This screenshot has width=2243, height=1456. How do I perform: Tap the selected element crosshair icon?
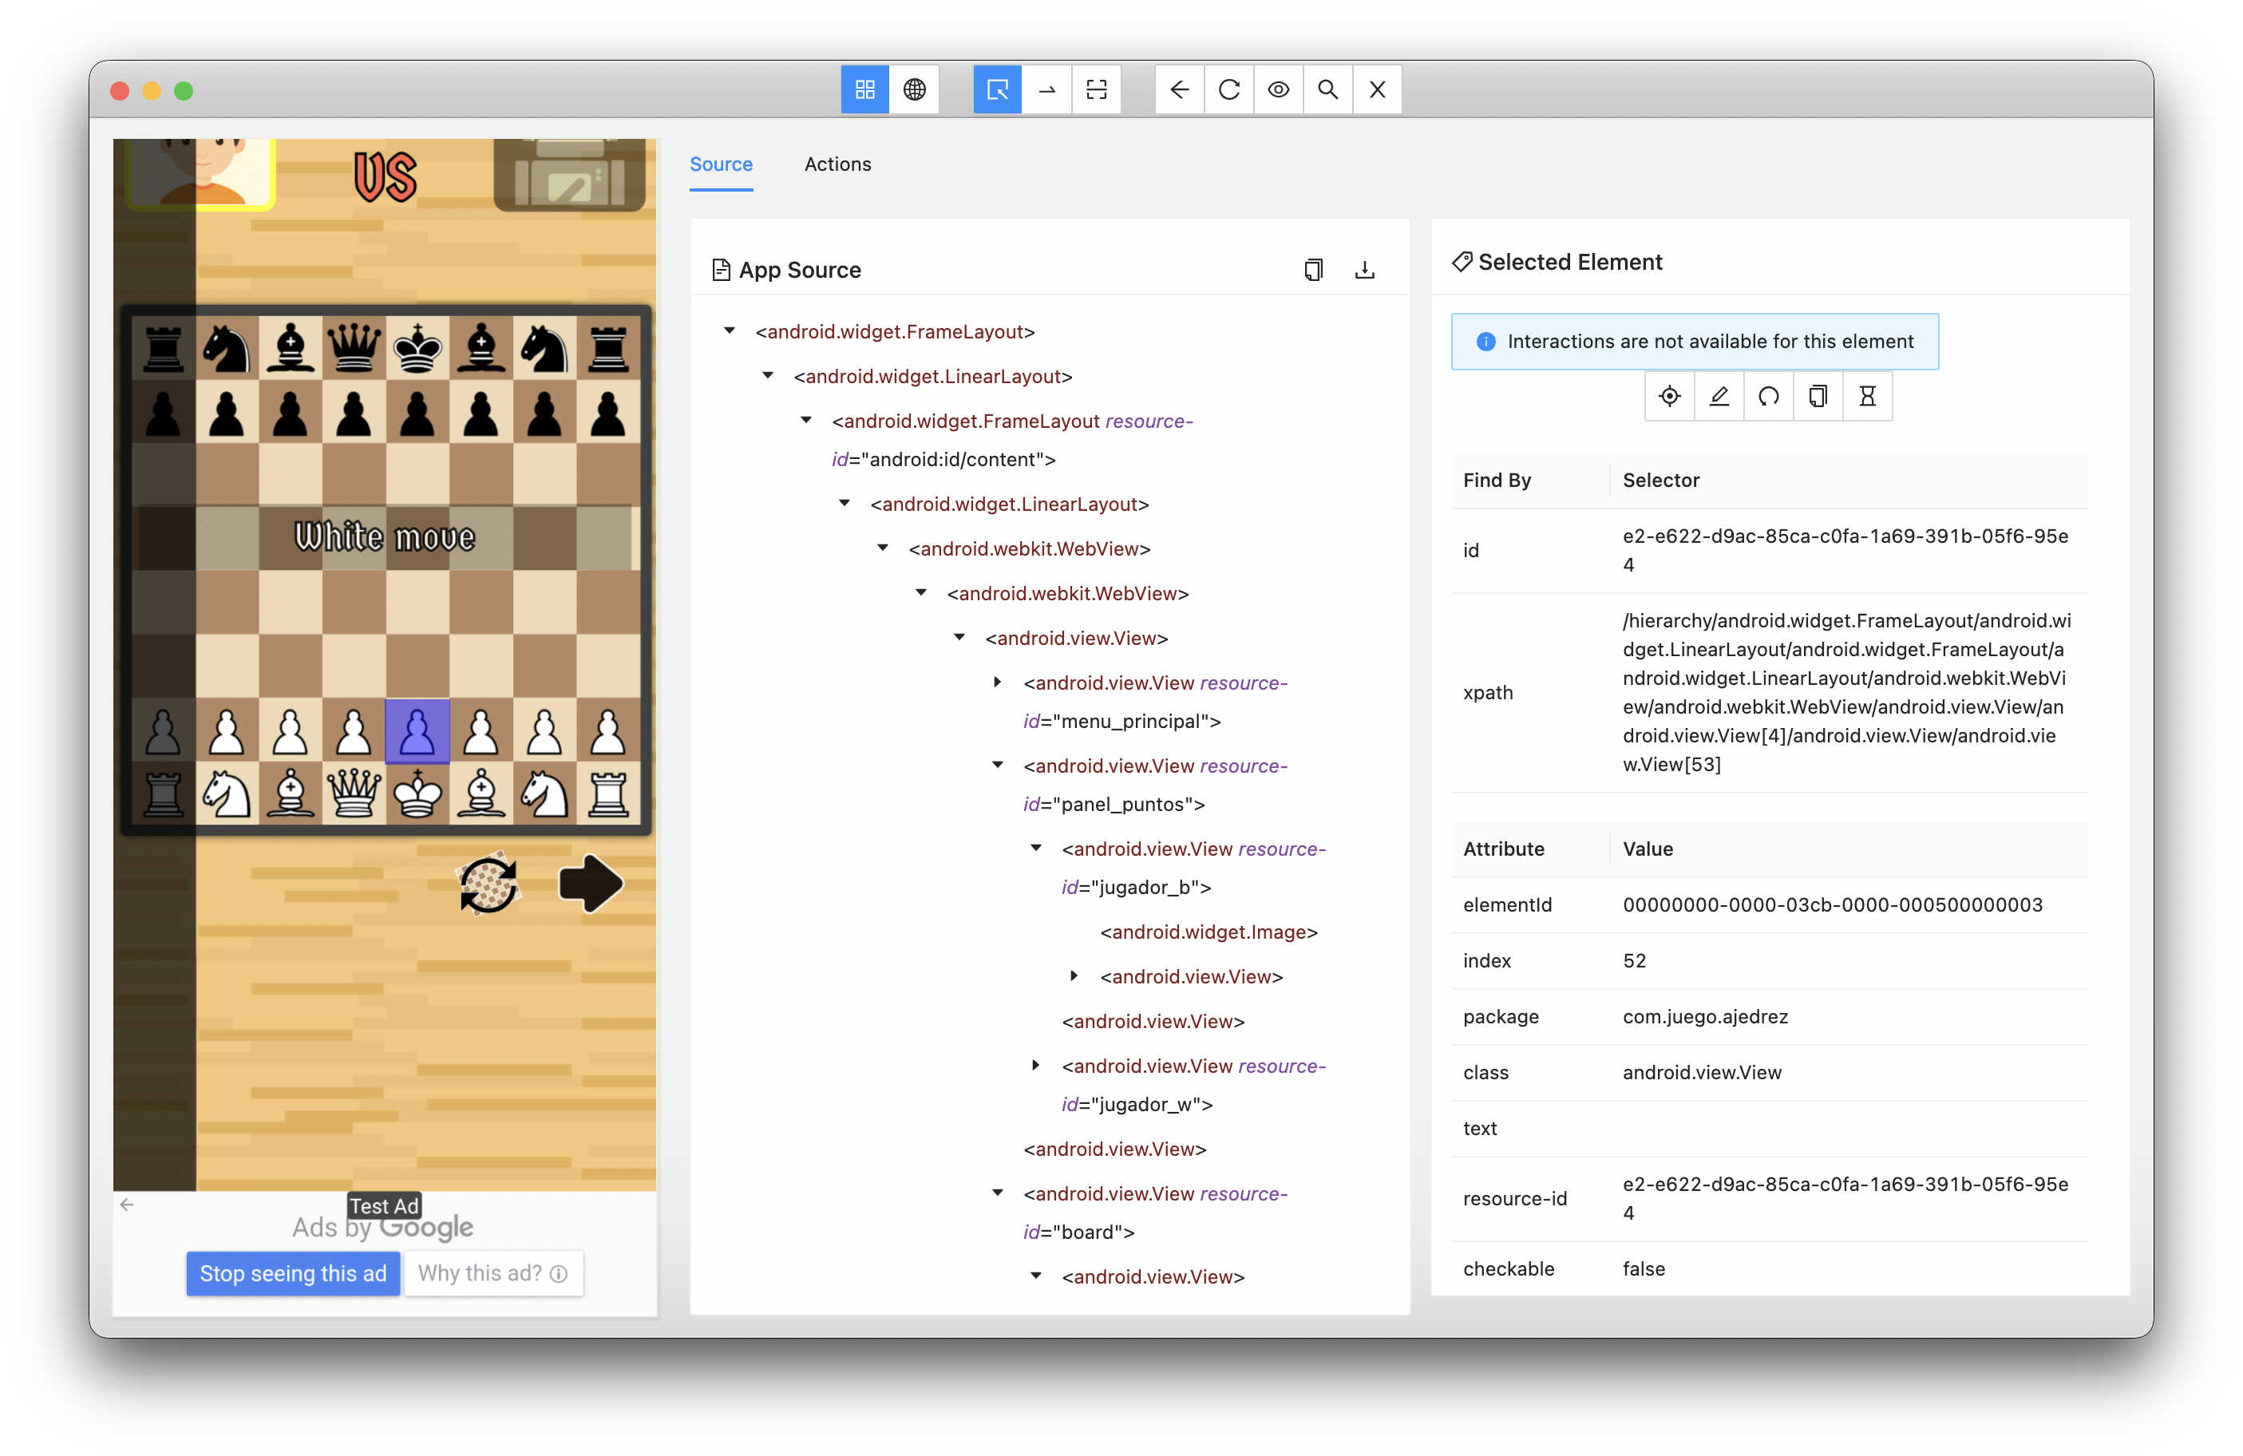click(1669, 396)
